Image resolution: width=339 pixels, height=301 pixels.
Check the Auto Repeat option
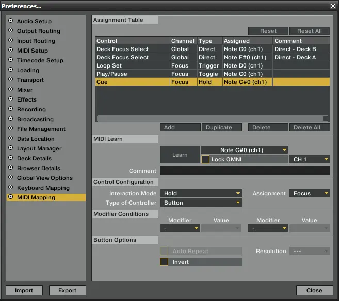click(x=164, y=252)
